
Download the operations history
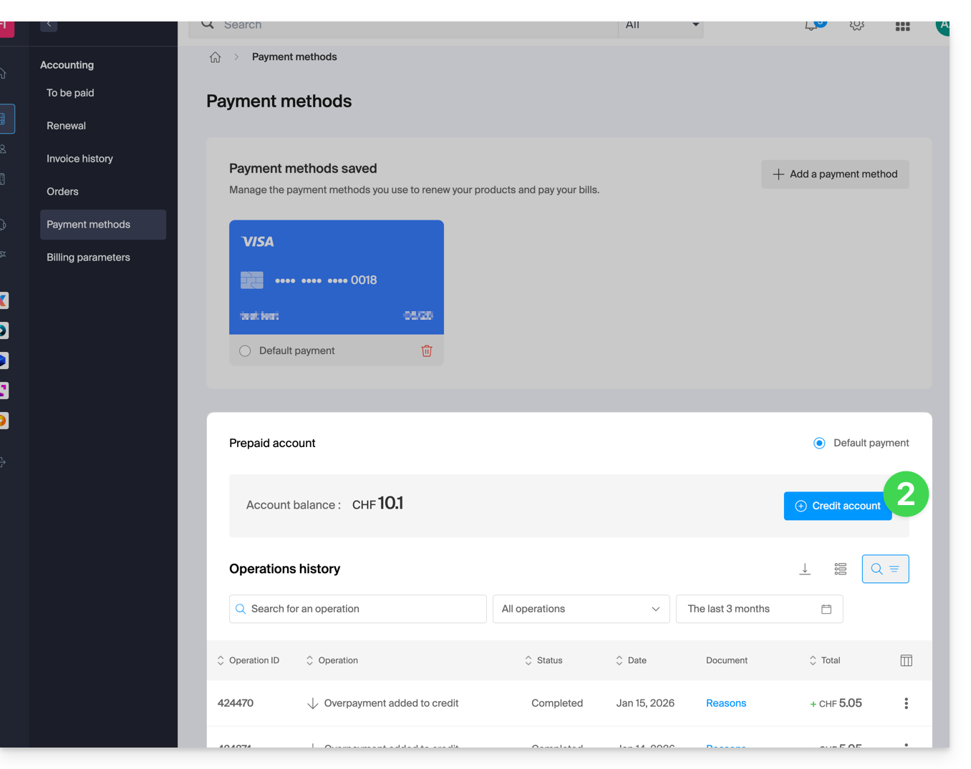(805, 569)
